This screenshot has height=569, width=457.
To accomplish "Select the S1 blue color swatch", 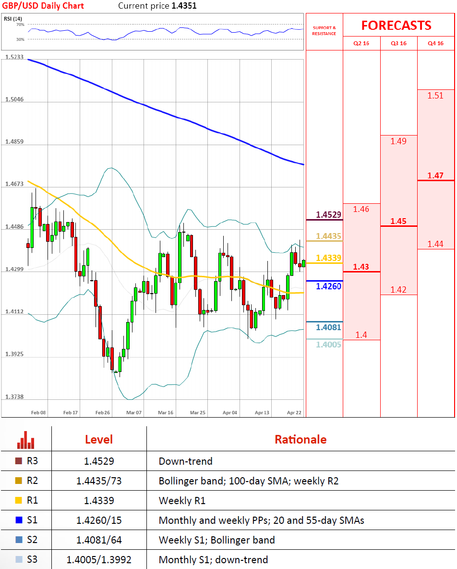I will tap(19, 520).
